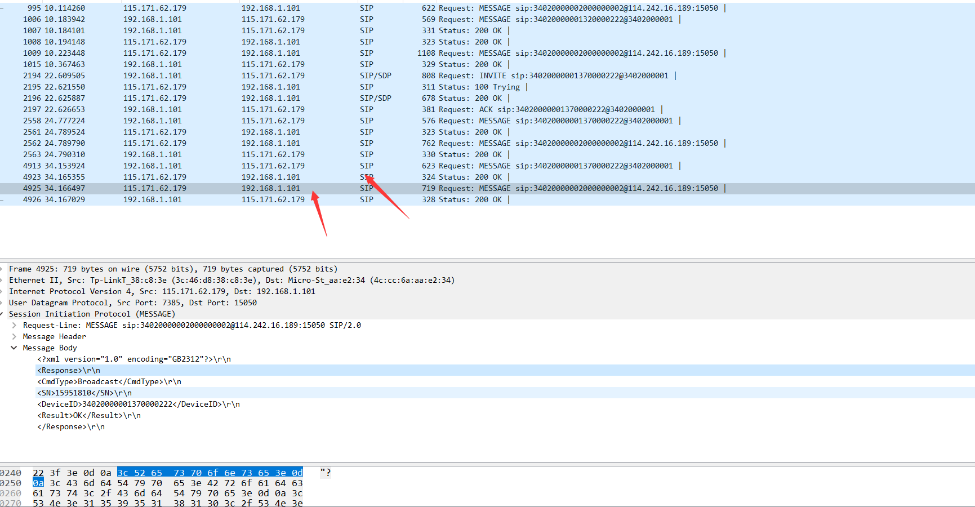
Task: Select the Result OK XML line
Action: coord(88,416)
